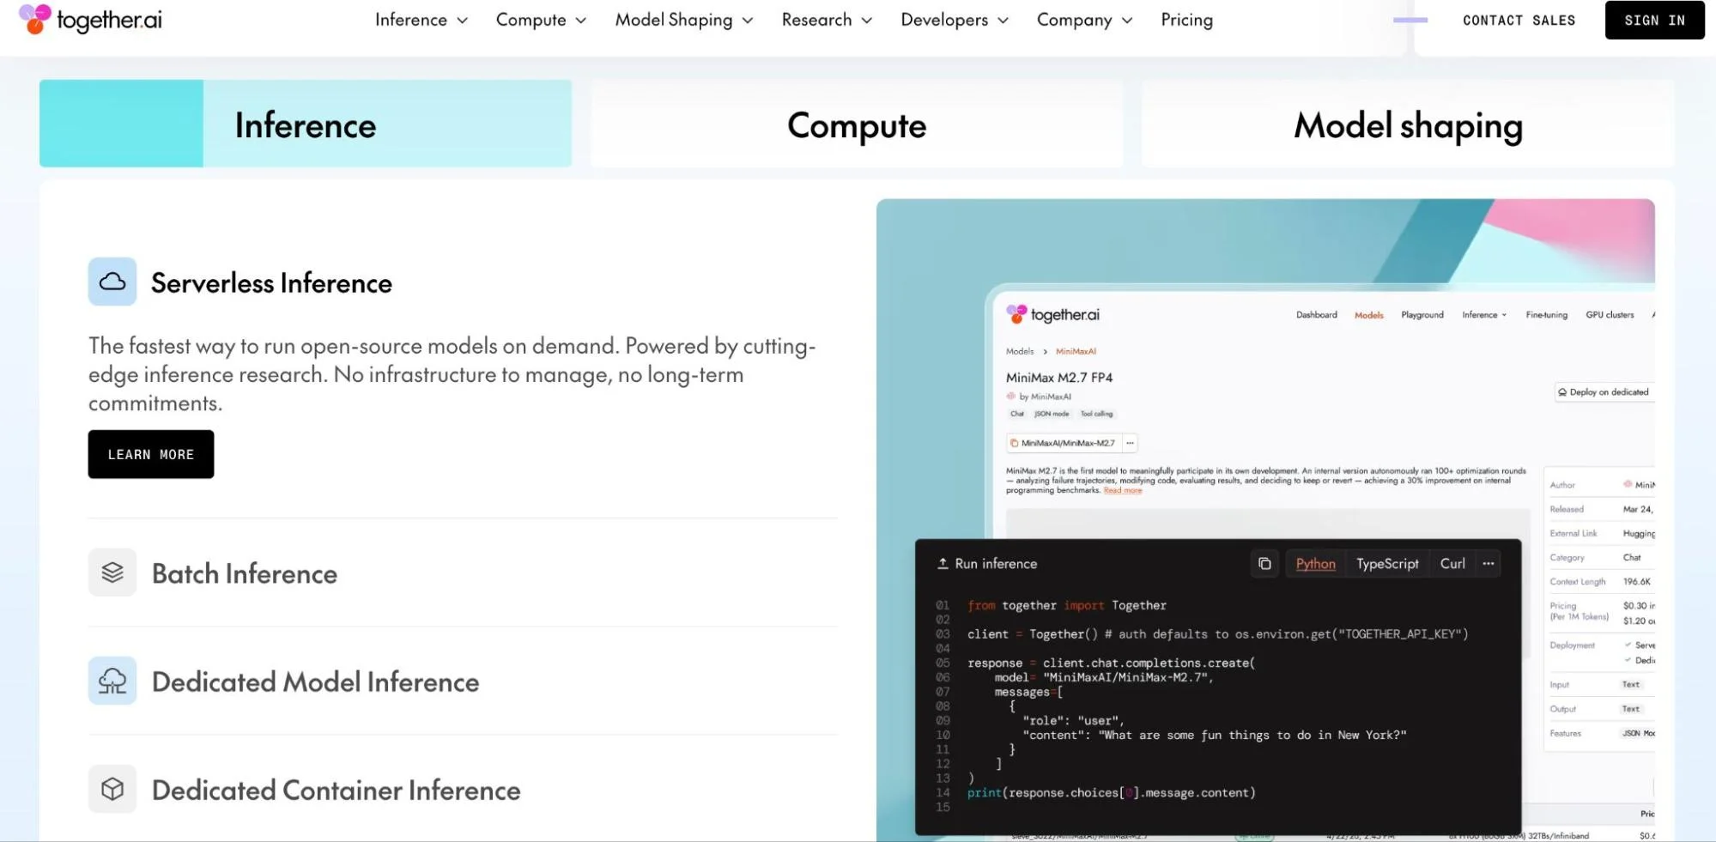The width and height of the screenshot is (1716, 842).
Task: Go to Dashboard in the preview navigation
Action: click(1316, 315)
